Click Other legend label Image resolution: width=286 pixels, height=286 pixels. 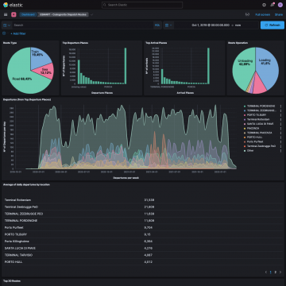click(x=250, y=150)
